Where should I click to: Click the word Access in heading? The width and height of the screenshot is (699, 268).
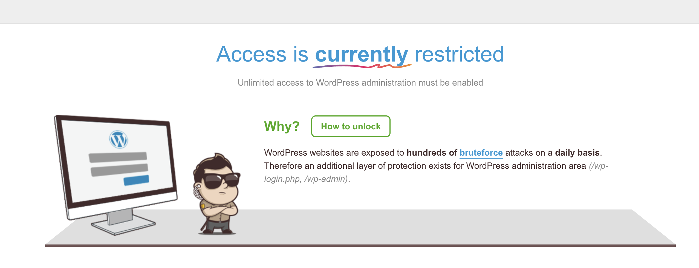[251, 54]
